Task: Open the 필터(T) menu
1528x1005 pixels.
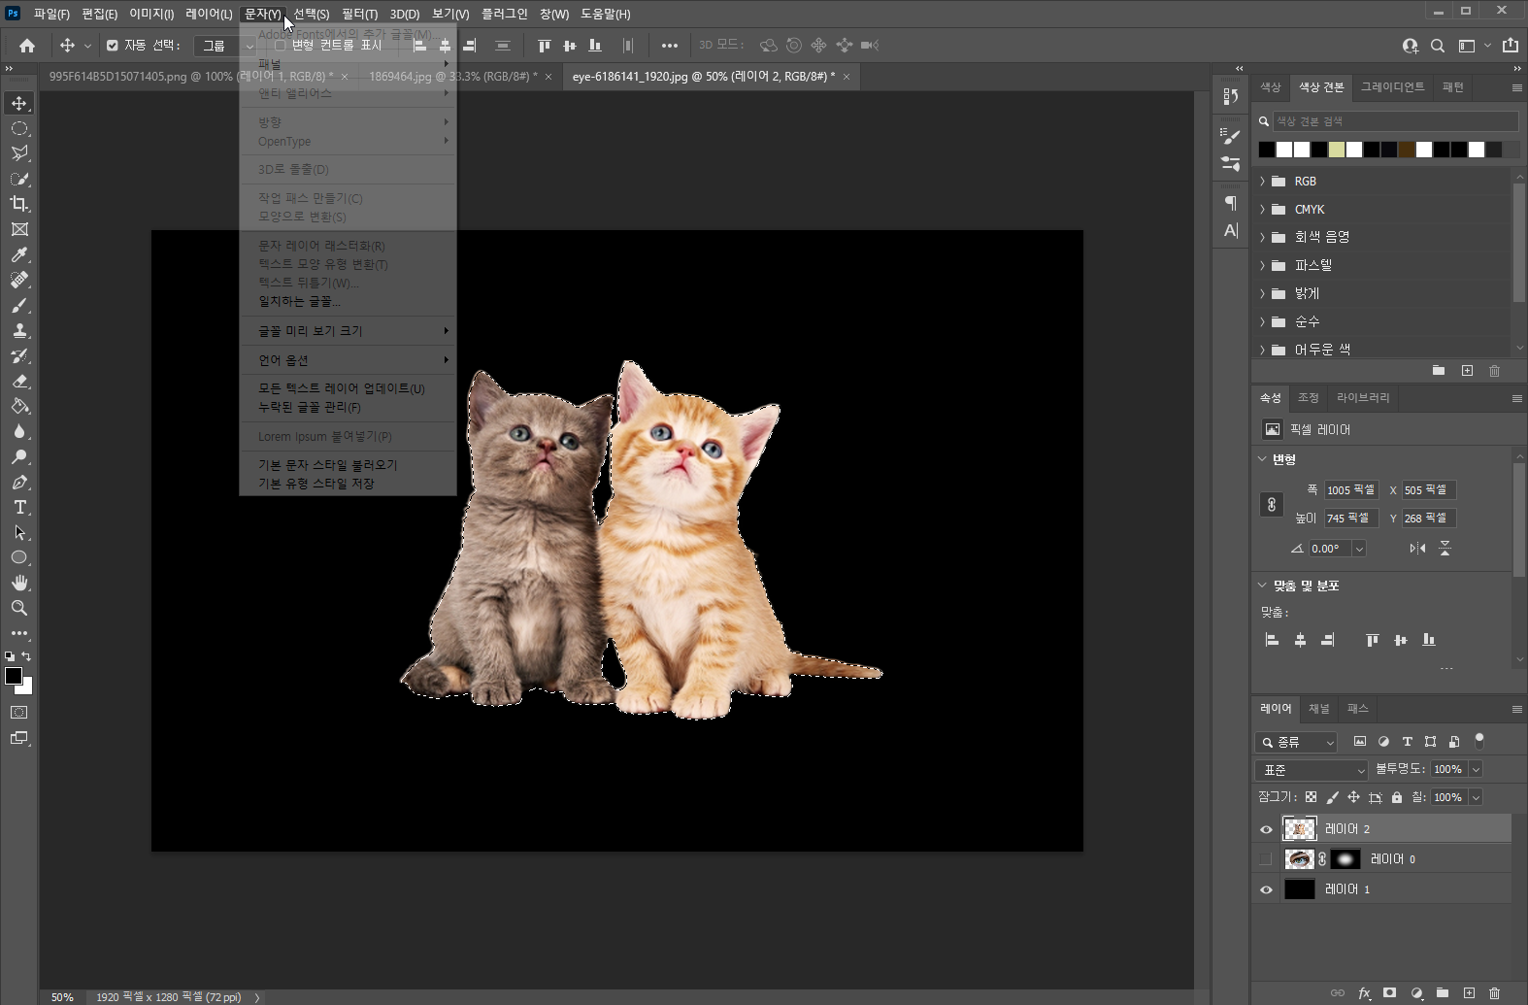Action: pos(359,14)
